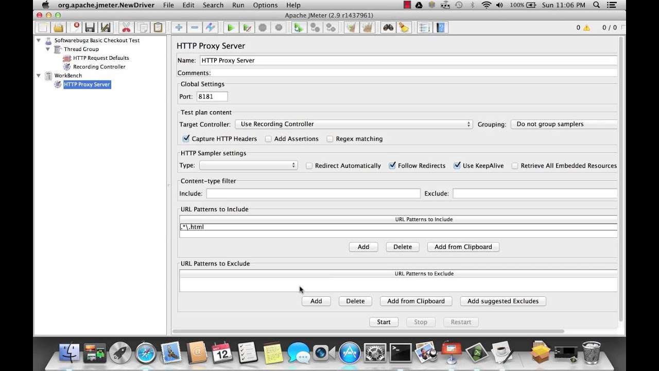
Task: Open a test plan with the folder icon
Action: pyautogui.click(x=59, y=28)
